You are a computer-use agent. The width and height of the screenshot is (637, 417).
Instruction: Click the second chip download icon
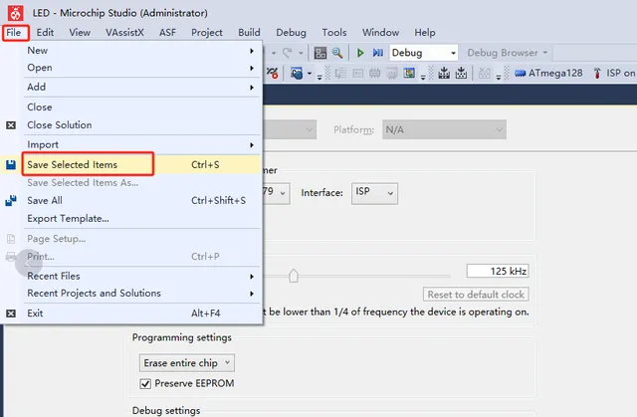coord(461,73)
